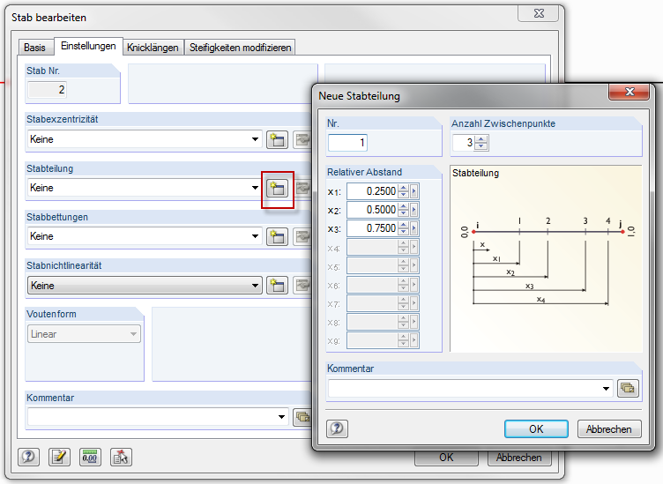This screenshot has width=663, height=484.
Task: Click the edit Stabnichtlinearität icon button
Action: click(302, 286)
